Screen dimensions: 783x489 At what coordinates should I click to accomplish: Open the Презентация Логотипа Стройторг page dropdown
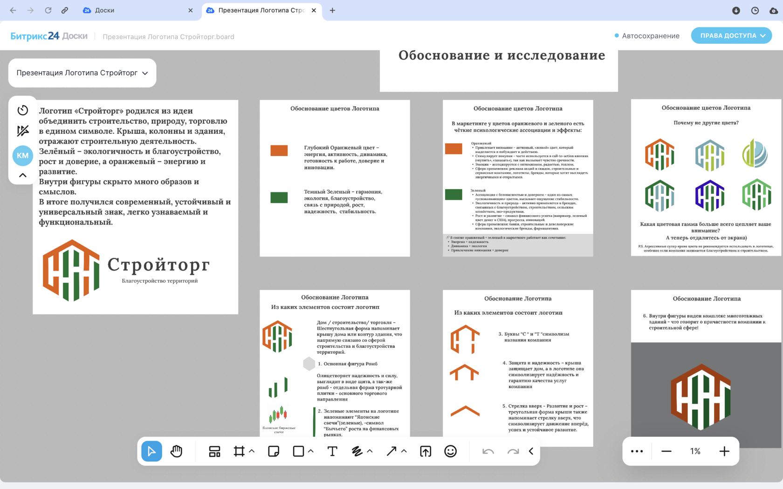82,73
